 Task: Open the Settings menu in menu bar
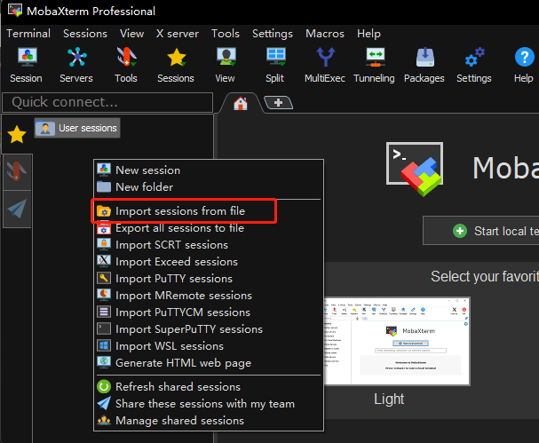click(273, 34)
